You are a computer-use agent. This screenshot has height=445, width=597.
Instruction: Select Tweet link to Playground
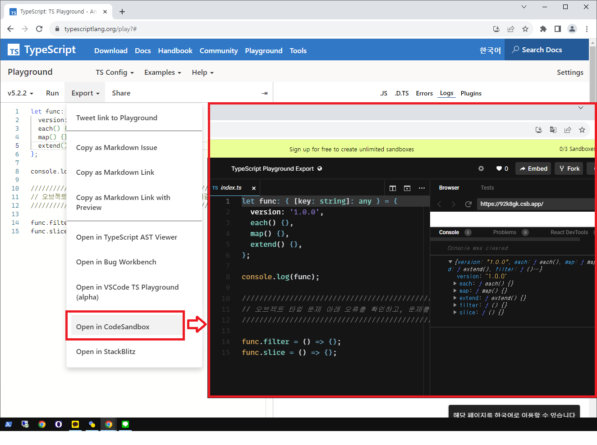(x=117, y=118)
